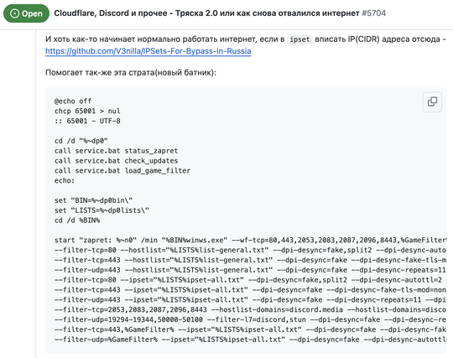Click the 'call service.bat check_updates' line

[x=116, y=160]
